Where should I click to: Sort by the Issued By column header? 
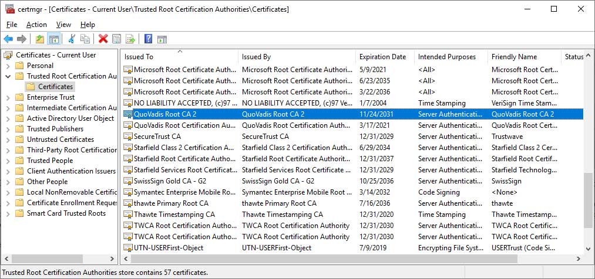click(256, 57)
